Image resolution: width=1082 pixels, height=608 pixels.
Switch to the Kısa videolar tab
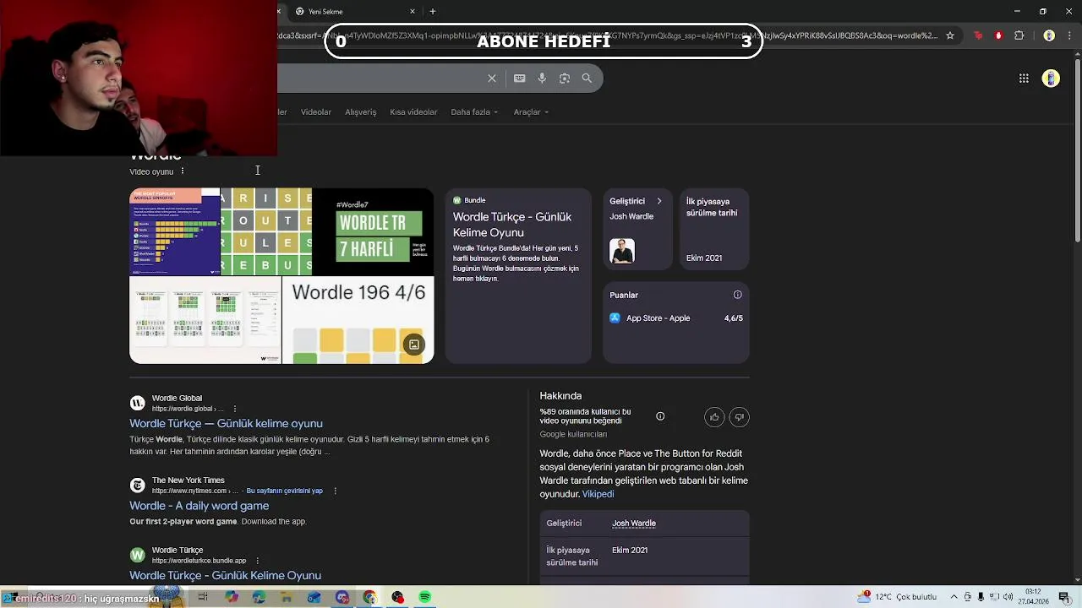tap(413, 111)
